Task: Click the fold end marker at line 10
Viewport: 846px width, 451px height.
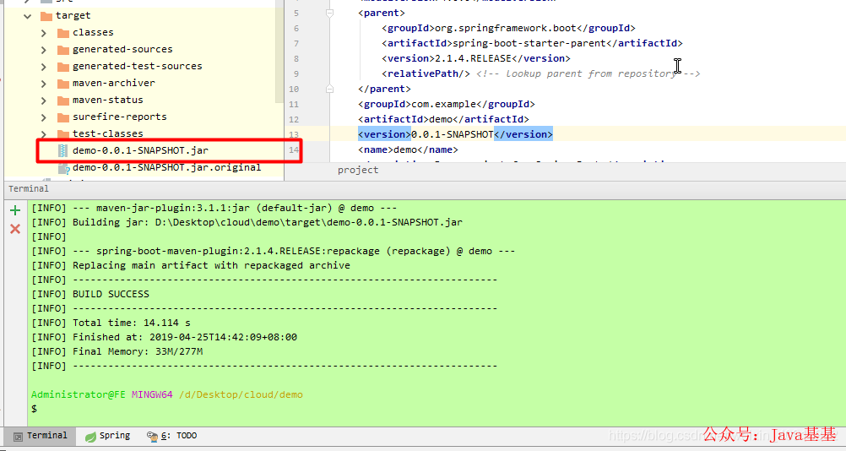Action: pyautogui.click(x=329, y=89)
